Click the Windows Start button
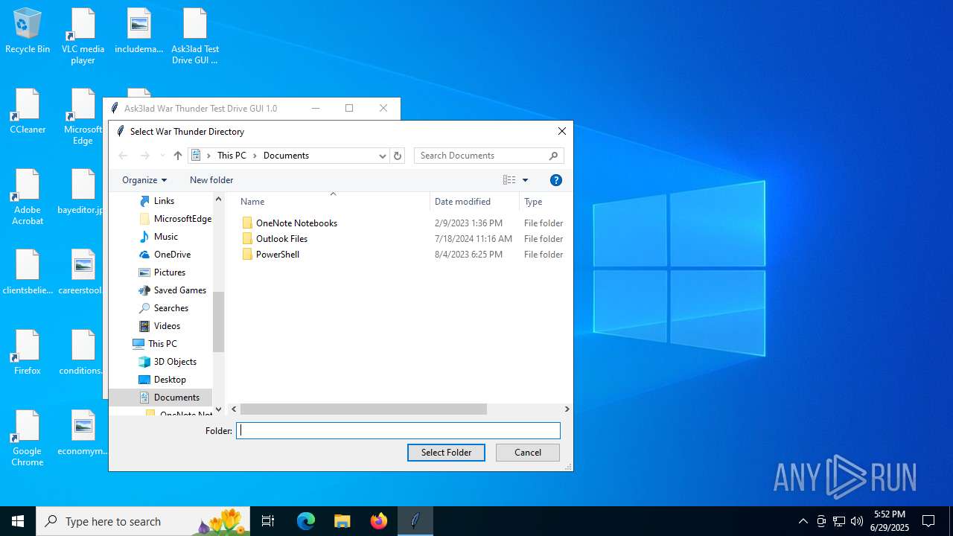Image resolution: width=953 pixels, height=536 pixels. (x=18, y=521)
